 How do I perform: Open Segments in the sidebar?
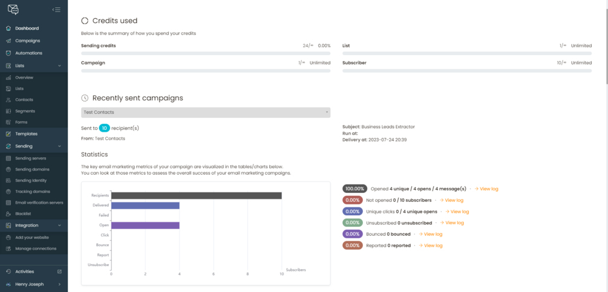coord(25,111)
